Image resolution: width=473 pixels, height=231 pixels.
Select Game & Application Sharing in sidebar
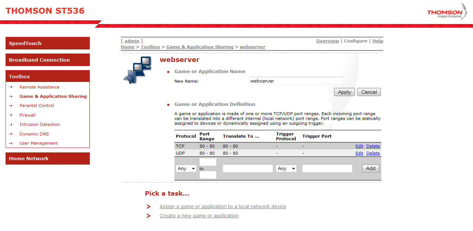[53, 96]
